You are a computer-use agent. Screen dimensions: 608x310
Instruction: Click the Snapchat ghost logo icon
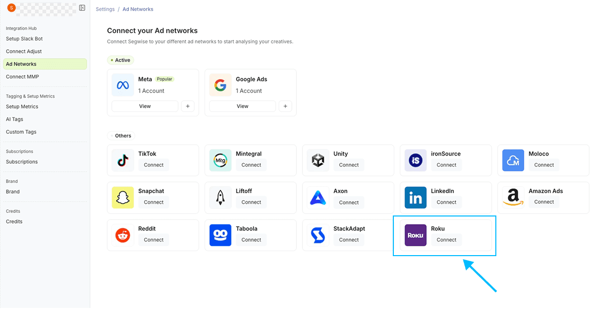(123, 197)
